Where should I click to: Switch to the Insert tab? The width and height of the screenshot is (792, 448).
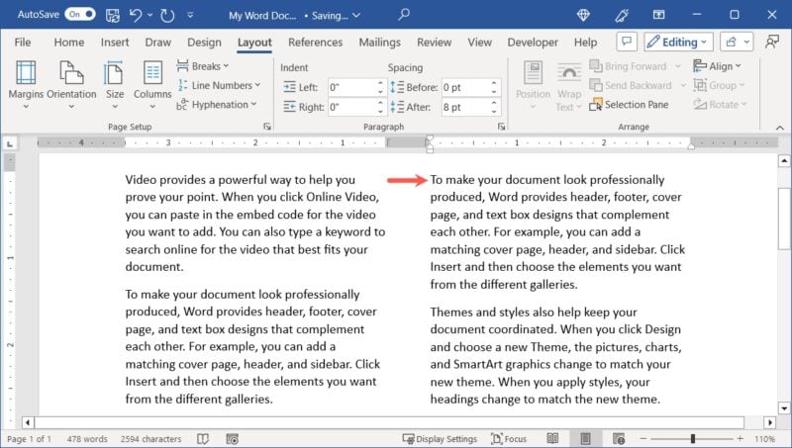pyautogui.click(x=115, y=43)
